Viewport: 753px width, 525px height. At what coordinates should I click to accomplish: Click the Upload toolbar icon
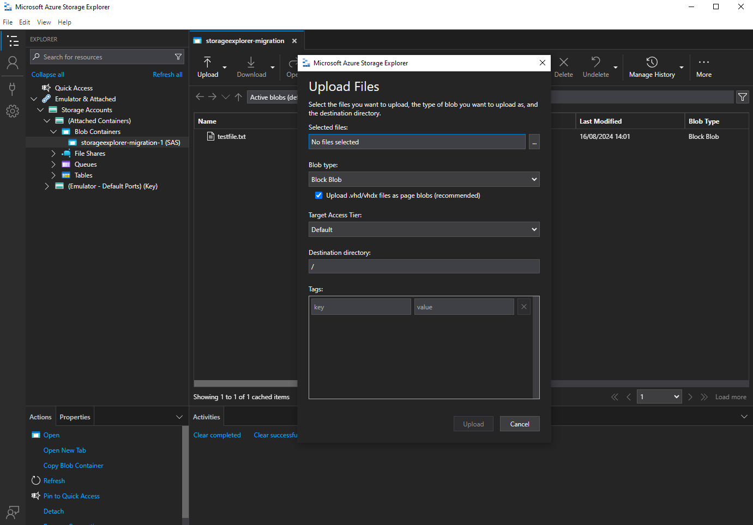coord(208,67)
